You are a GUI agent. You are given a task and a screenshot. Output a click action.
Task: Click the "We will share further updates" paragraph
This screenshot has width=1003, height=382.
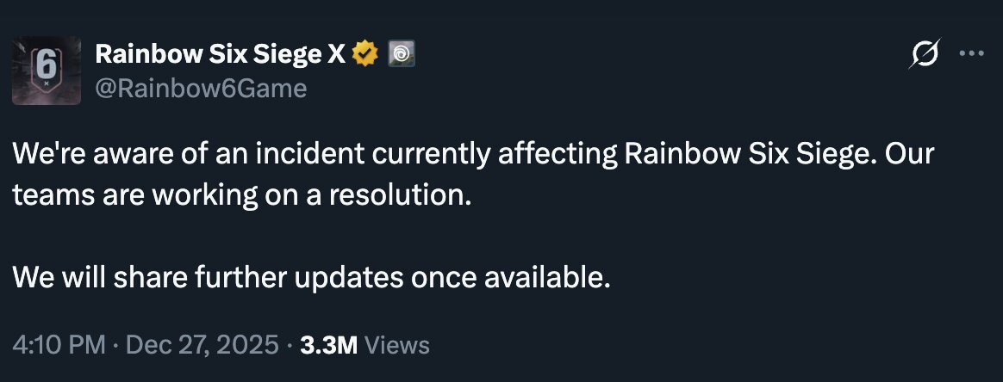pyautogui.click(x=312, y=277)
